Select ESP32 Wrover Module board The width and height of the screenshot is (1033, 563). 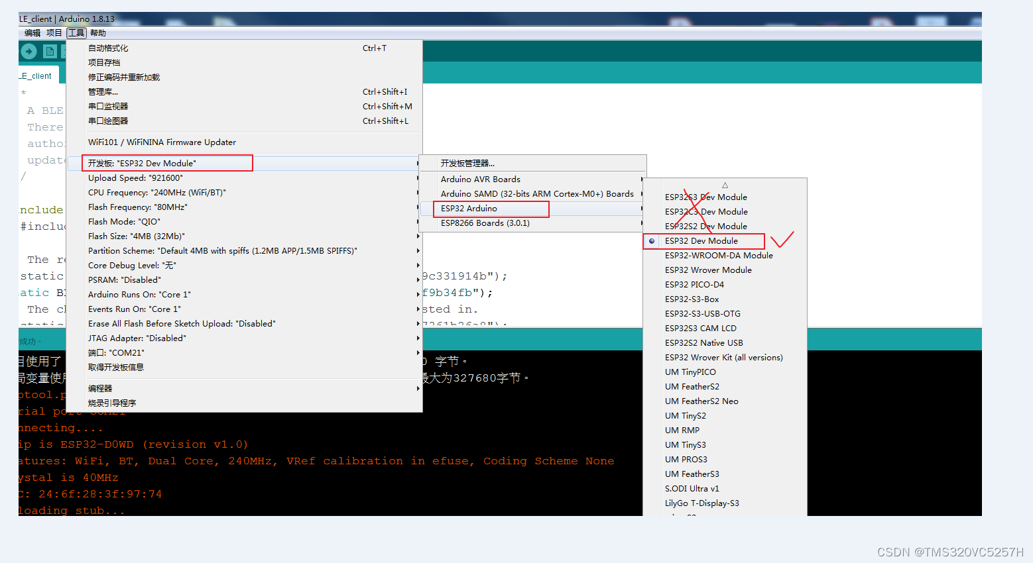coord(725,270)
